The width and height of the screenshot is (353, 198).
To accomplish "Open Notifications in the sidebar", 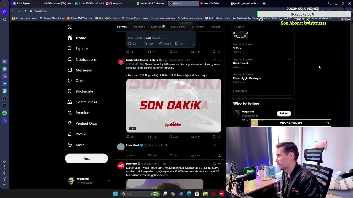I will [82, 59].
